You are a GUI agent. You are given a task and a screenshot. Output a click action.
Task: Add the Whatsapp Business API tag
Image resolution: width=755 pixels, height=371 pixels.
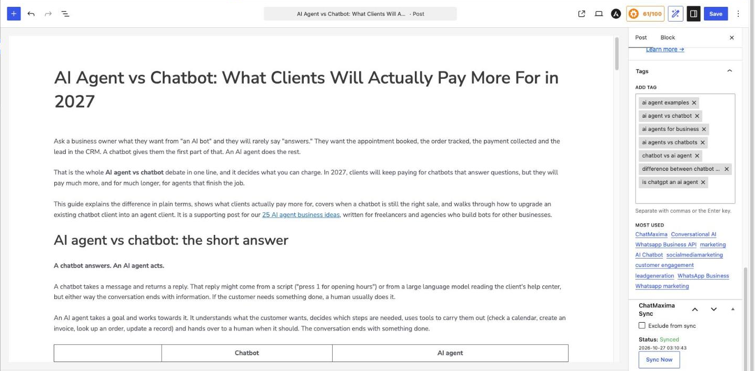(666, 244)
